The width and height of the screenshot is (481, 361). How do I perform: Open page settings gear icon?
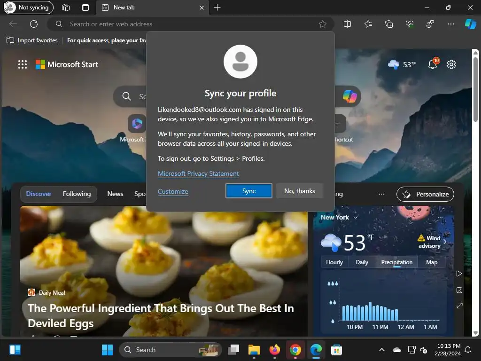pos(451,64)
